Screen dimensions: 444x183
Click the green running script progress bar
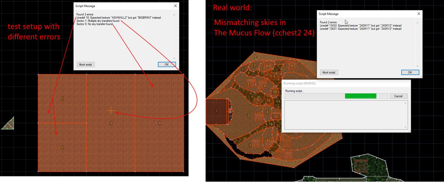tap(361, 96)
